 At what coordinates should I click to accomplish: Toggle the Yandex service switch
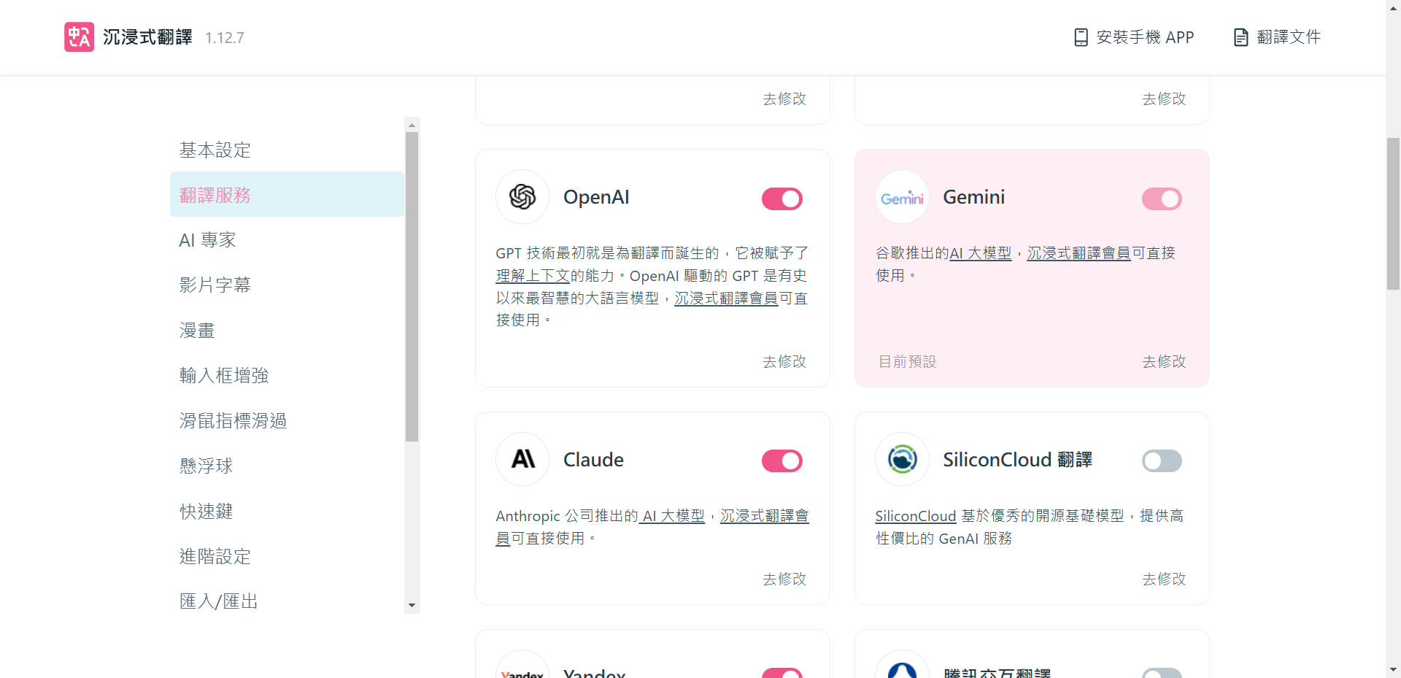(x=782, y=672)
